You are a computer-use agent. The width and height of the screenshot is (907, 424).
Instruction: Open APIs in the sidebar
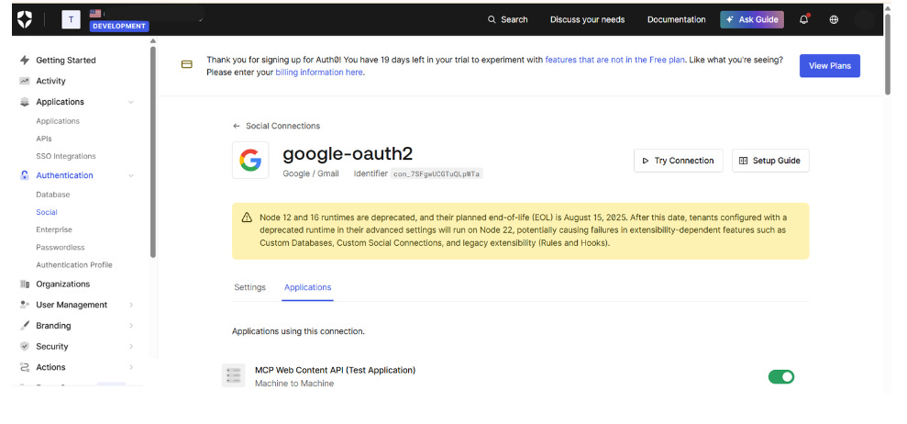[x=44, y=139]
